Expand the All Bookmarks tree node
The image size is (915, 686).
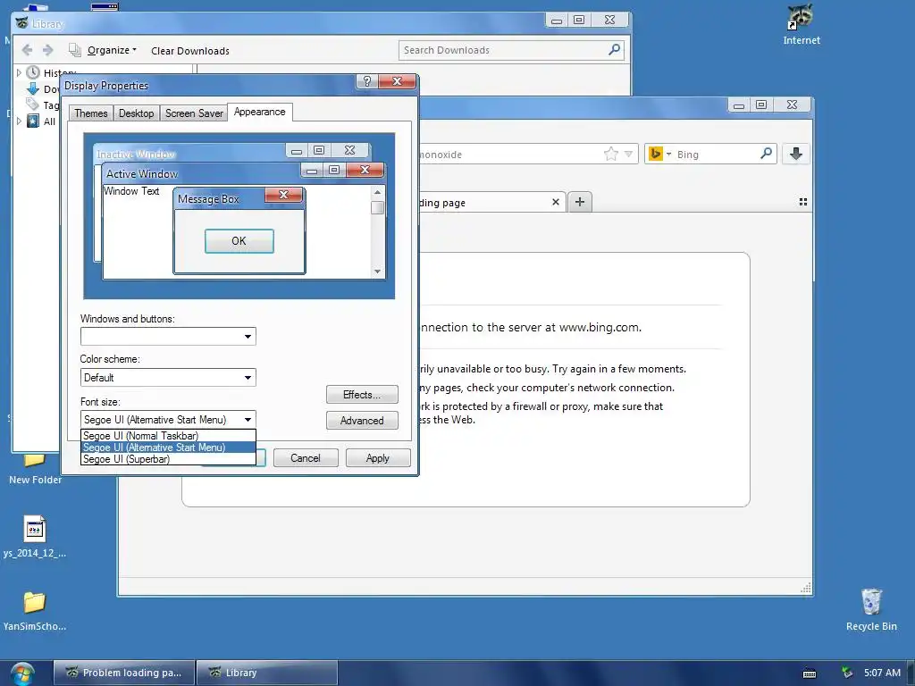(19, 121)
